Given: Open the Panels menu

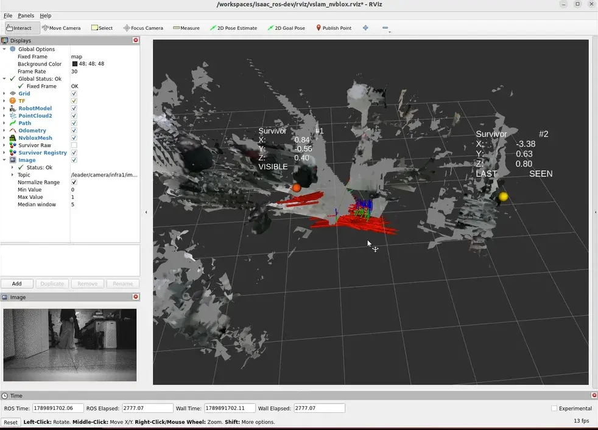Looking at the screenshot, I should coord(26,16).
